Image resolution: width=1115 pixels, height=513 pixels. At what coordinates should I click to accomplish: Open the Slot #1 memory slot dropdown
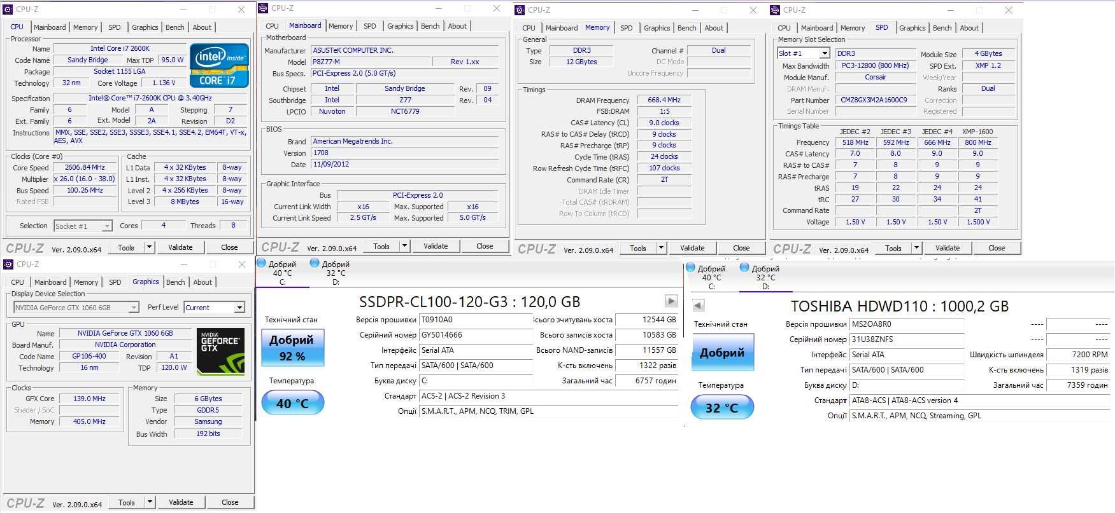826,53
